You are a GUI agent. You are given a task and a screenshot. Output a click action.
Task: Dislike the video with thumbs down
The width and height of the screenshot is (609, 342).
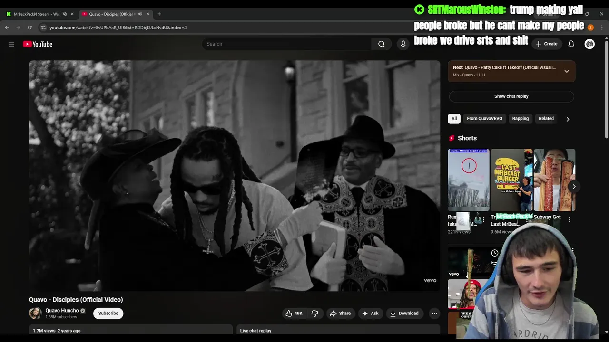point(314,313)
